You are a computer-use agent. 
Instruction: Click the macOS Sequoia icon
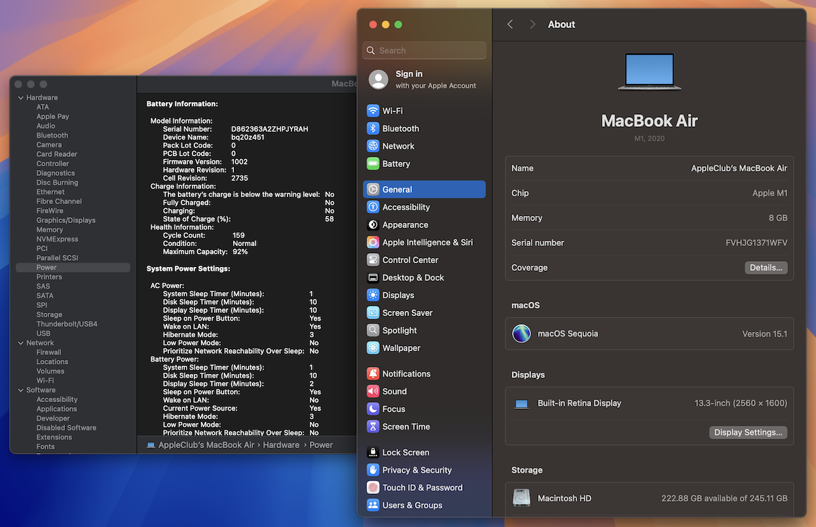pos(521,334)
